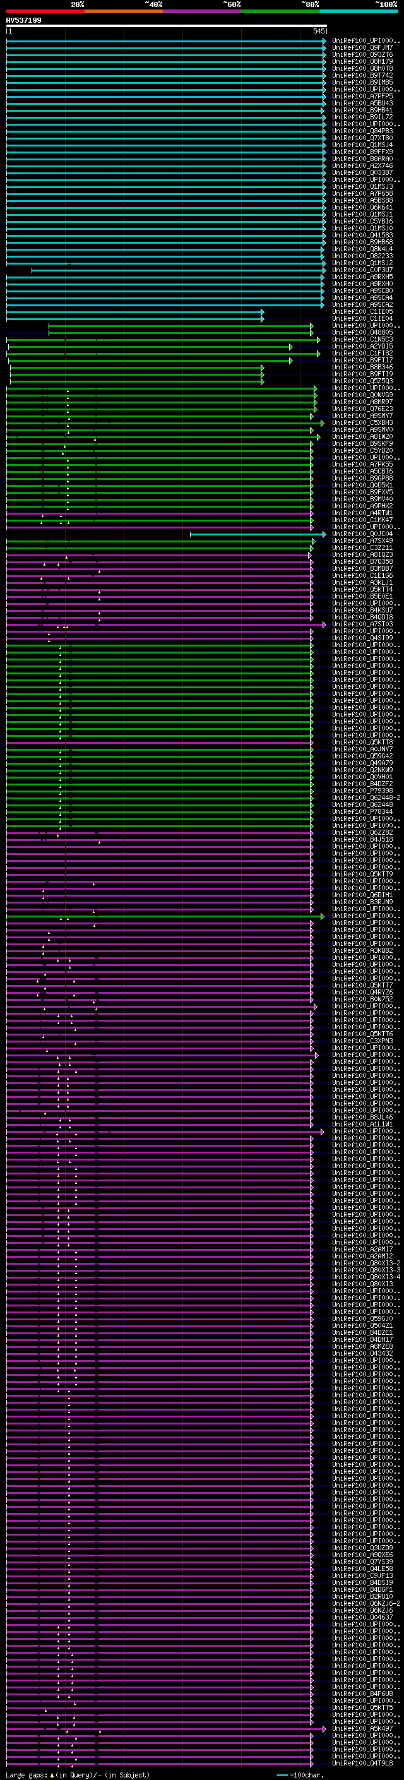Viewport: 404px width, 1780px height.
Task: Open hit UniRef100_B9T742
Action: (x=362, y=75)
